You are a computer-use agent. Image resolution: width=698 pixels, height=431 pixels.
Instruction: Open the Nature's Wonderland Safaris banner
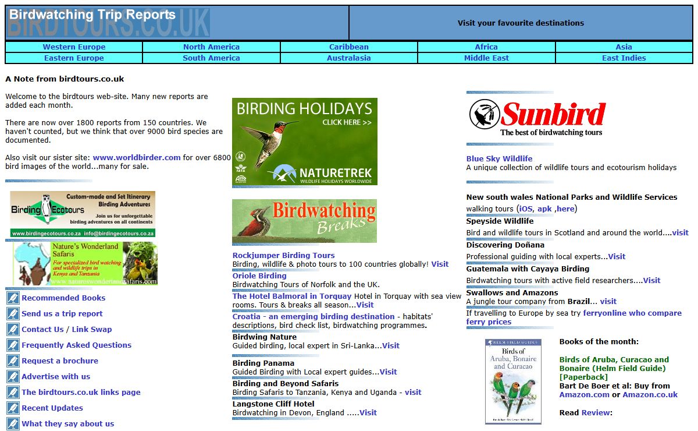click(x=85, y=263)
